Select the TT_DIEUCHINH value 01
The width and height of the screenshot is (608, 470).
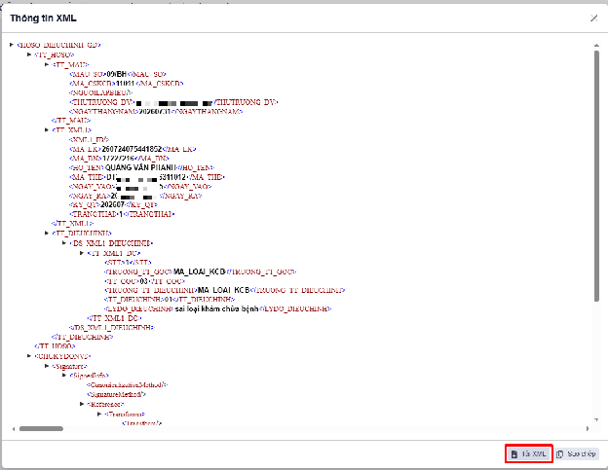[168, 300]
